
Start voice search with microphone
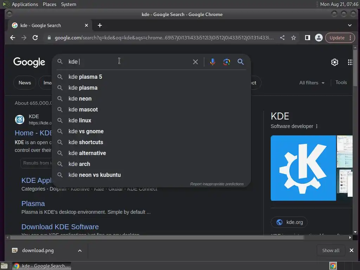pos(213,62)
